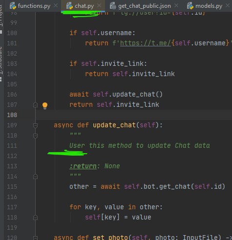232x240 pixels.
Task: Click line number 100 in the gutter
Action: [12, 33]
